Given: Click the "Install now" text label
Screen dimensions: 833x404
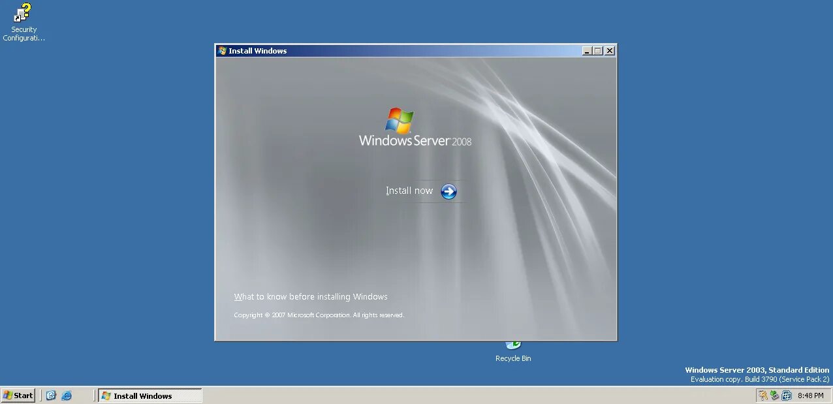Looking at the screenshot, I should (409, 191).
